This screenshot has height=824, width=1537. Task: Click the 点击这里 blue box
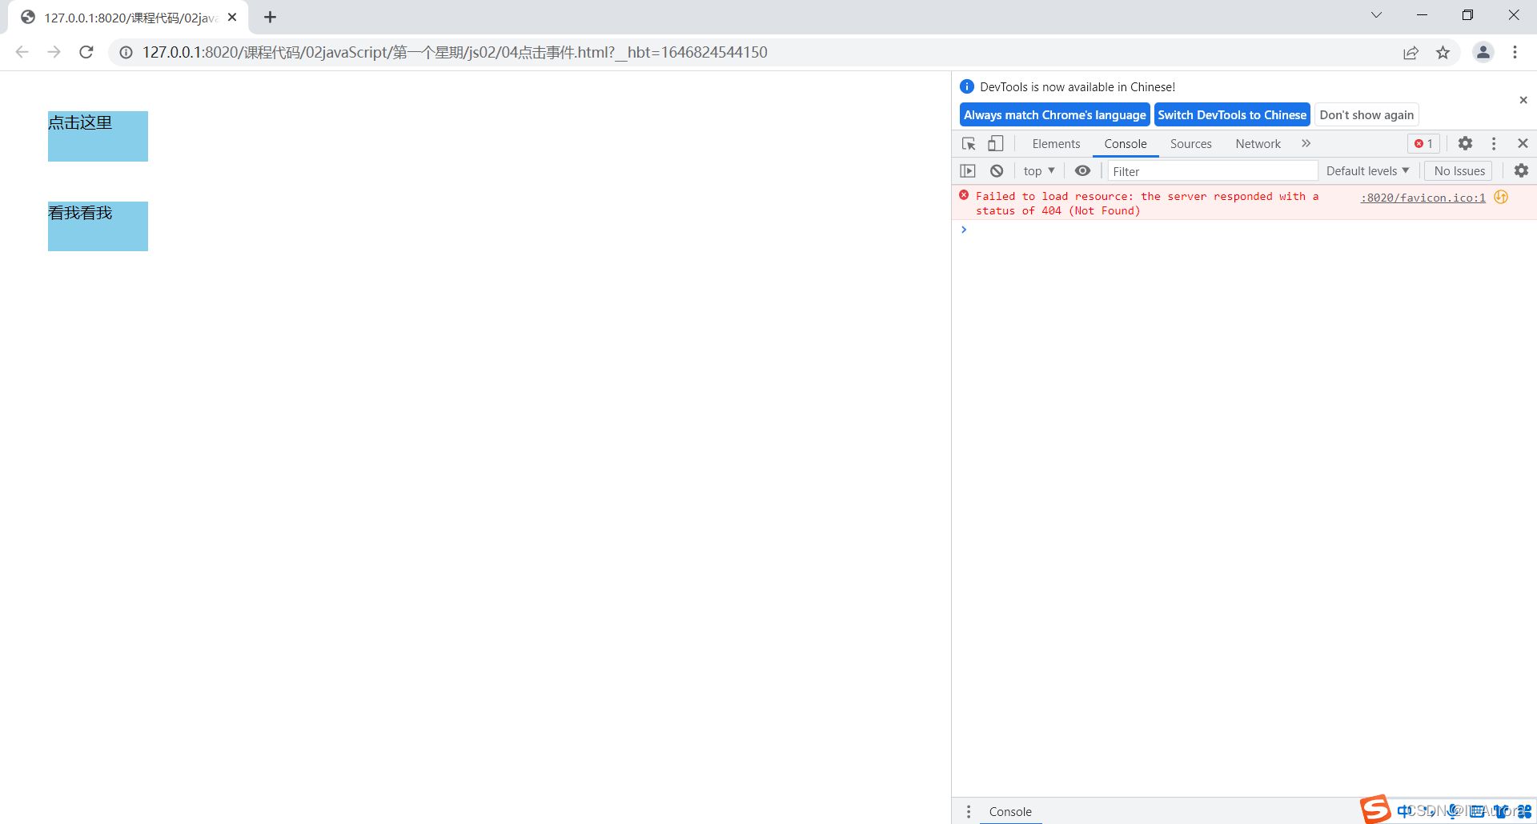point(98,136)
